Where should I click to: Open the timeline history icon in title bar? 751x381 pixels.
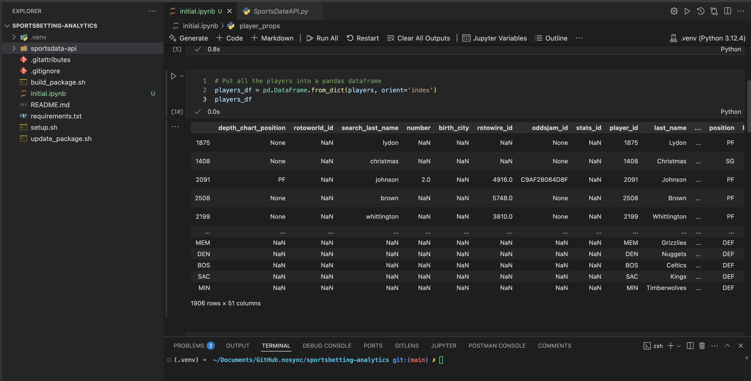coord(701,11)
